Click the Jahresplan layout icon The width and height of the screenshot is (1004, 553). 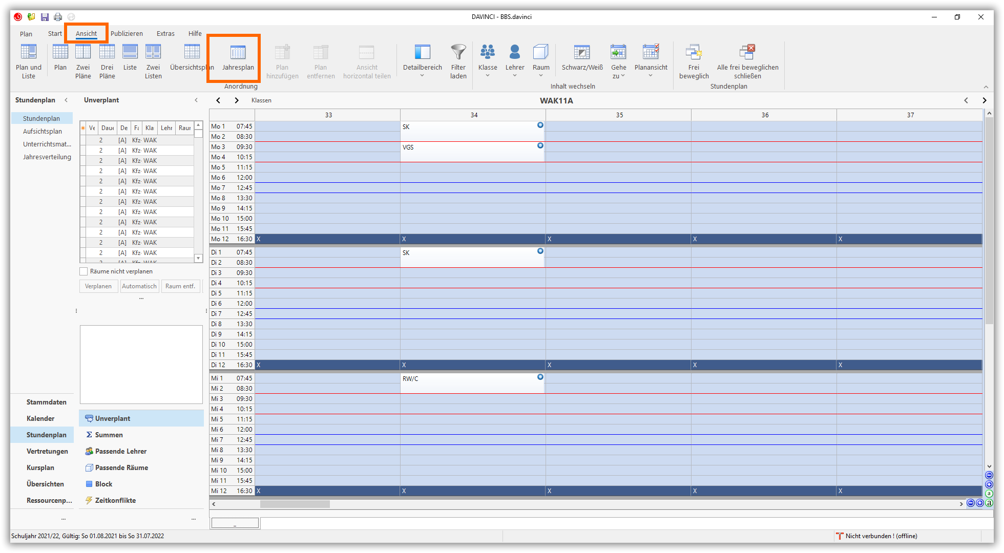tap(238, 53)
